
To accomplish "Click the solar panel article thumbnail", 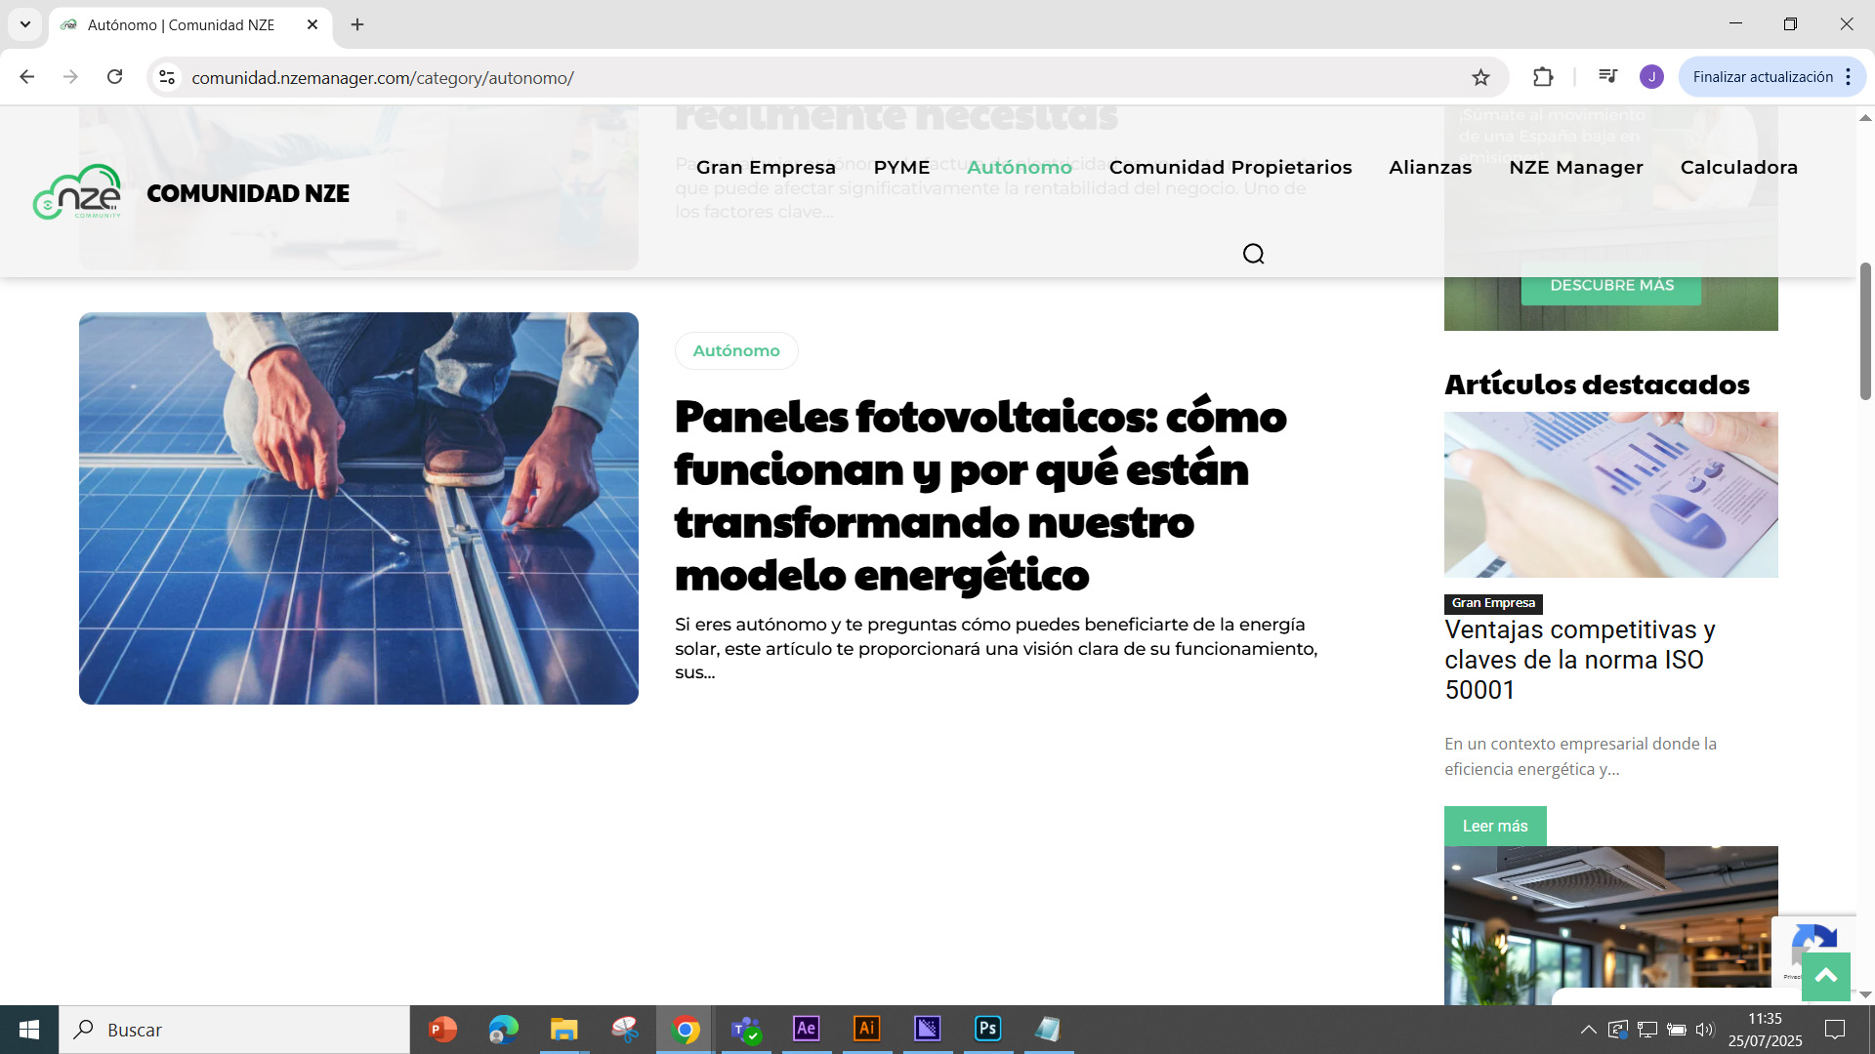I will 358,508.
